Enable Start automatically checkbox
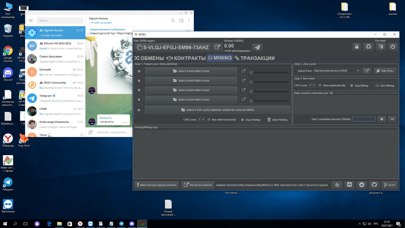Image resolution: width=405 pixels, height=228 pixels. point(320,85)
